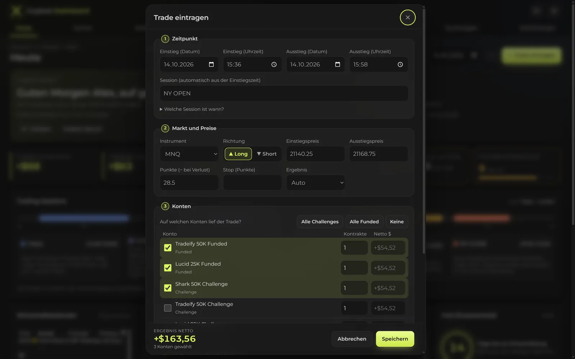Expand 'Welche Session ist wann?' details
Viewport: 575px width, 359px height.
(x=192, y=109)
